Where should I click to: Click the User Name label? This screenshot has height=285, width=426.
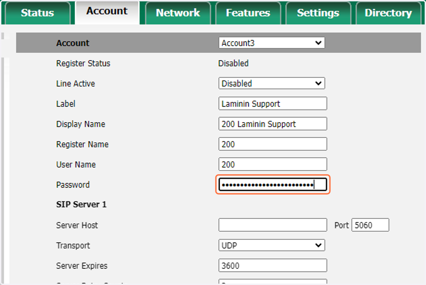tap(76, 165)
